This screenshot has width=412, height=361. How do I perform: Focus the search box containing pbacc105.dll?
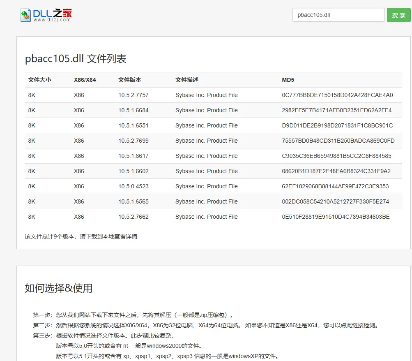(338, 15)
